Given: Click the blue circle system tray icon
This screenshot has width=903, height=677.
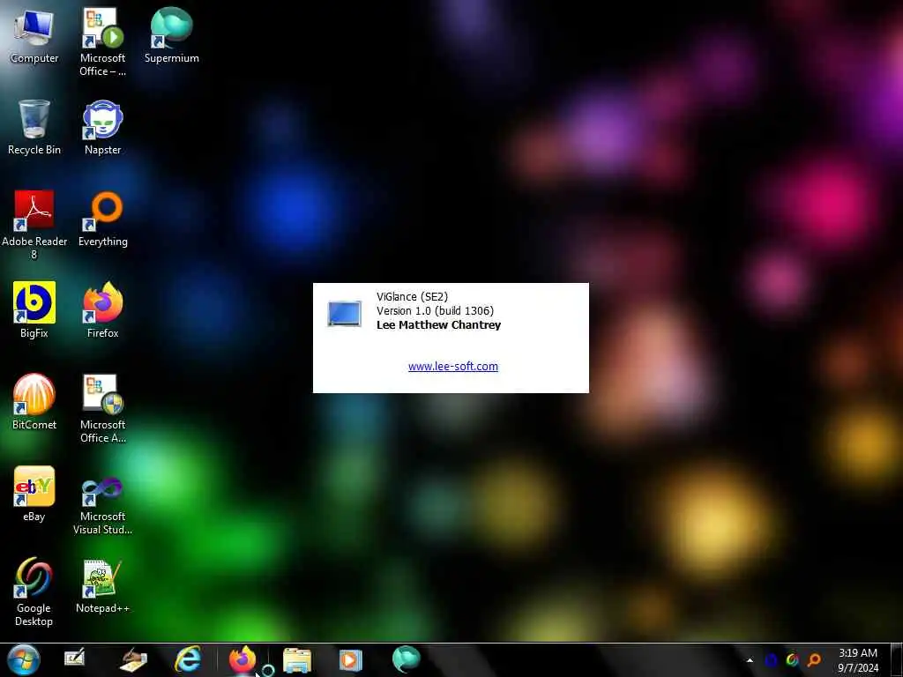Looking at the screenshot, I should [771, 659].
